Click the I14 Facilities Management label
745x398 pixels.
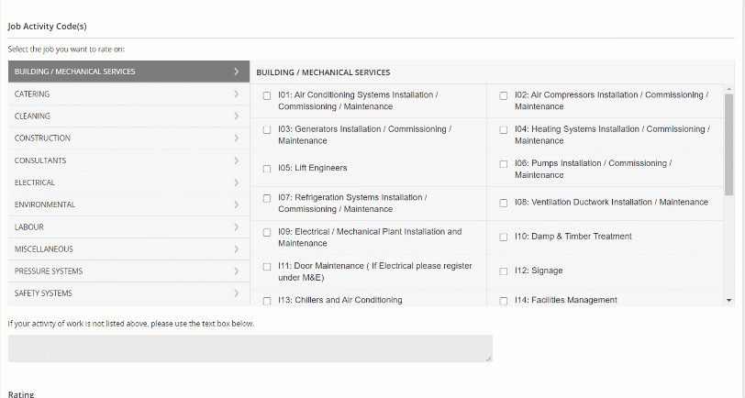[565, 300]
